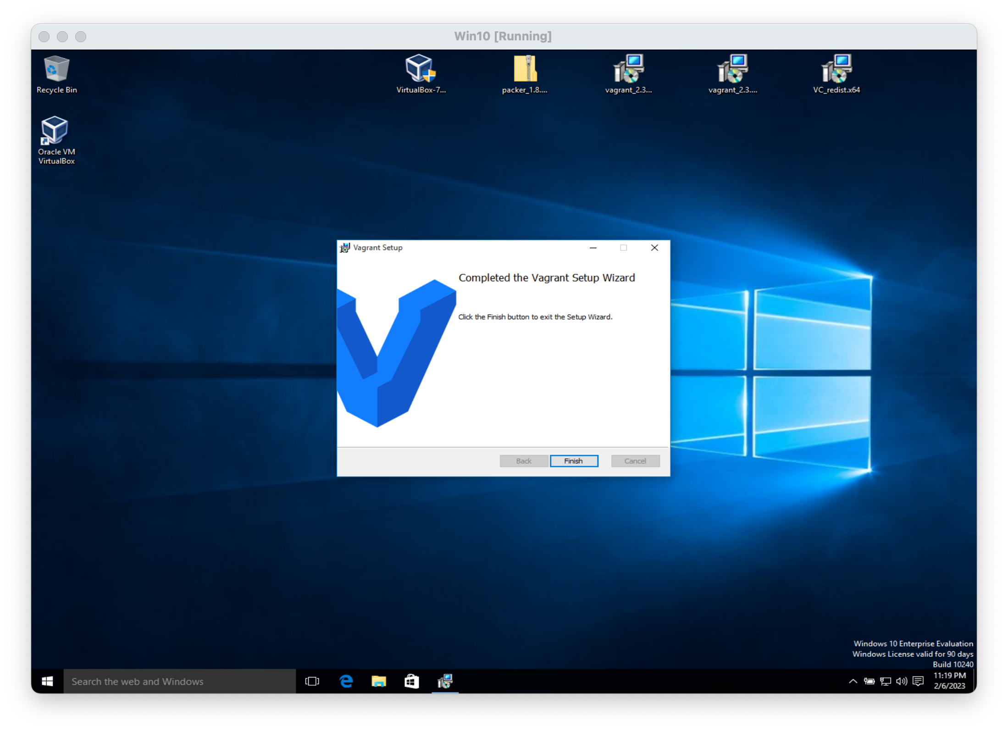Open the volume control in the tray
This screenshot has height=732, width=1008.
tap(902, 682)
